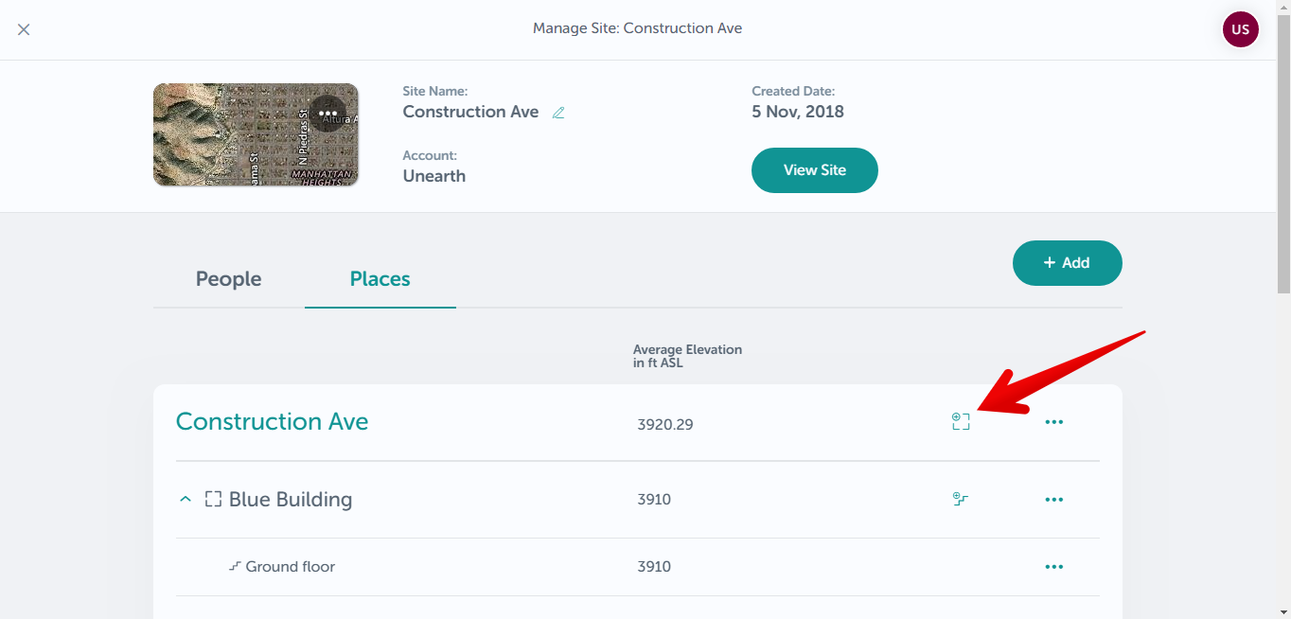Click the View Site button

(x=815, y=170)
